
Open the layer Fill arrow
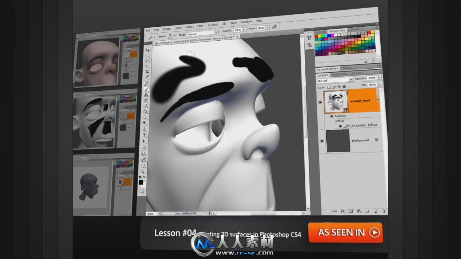pos(380,84)
